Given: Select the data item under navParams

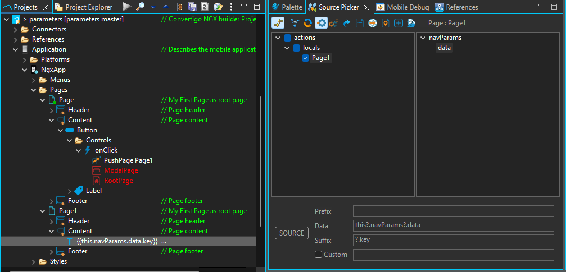Looking at the screenshot, I should click(444, 48).
